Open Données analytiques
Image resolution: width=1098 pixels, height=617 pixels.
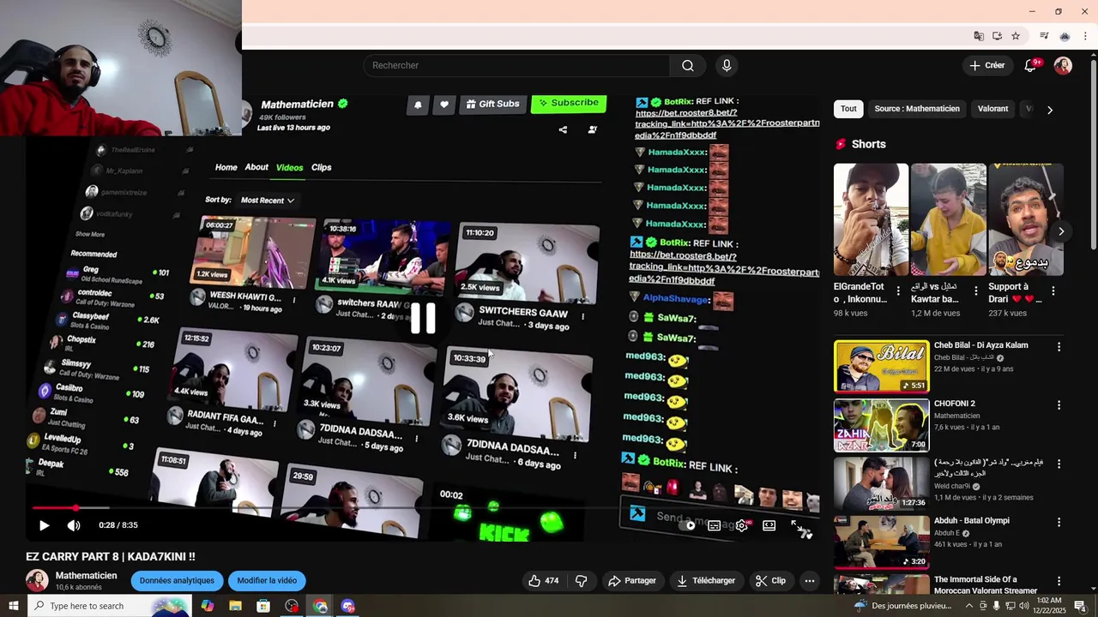(x=177, y=581)
